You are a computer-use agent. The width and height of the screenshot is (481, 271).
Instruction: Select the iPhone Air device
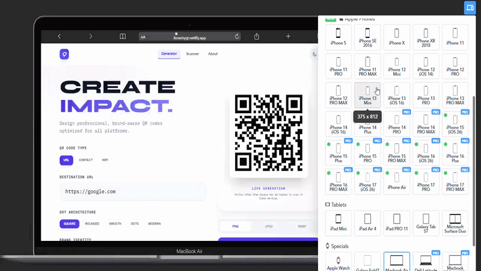[397, 182]
